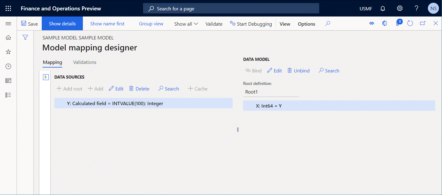The height and width of the screenshot is (195, 442).
Task: Select the Home icon in the sidebar
Action: click(8, 37)
